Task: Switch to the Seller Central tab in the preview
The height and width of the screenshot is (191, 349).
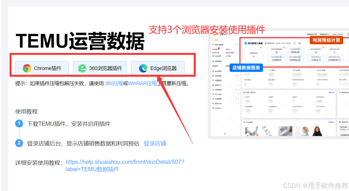Action: [x=337, y=34]
